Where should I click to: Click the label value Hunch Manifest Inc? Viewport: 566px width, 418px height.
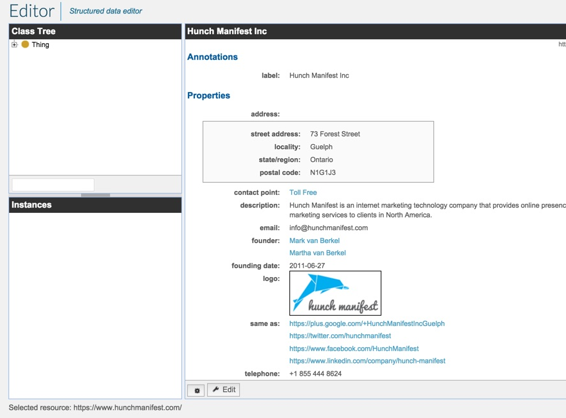tap(319, 75)
